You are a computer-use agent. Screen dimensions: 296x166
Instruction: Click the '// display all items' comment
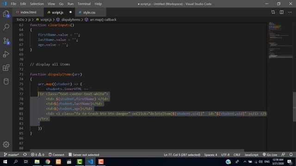50,65
